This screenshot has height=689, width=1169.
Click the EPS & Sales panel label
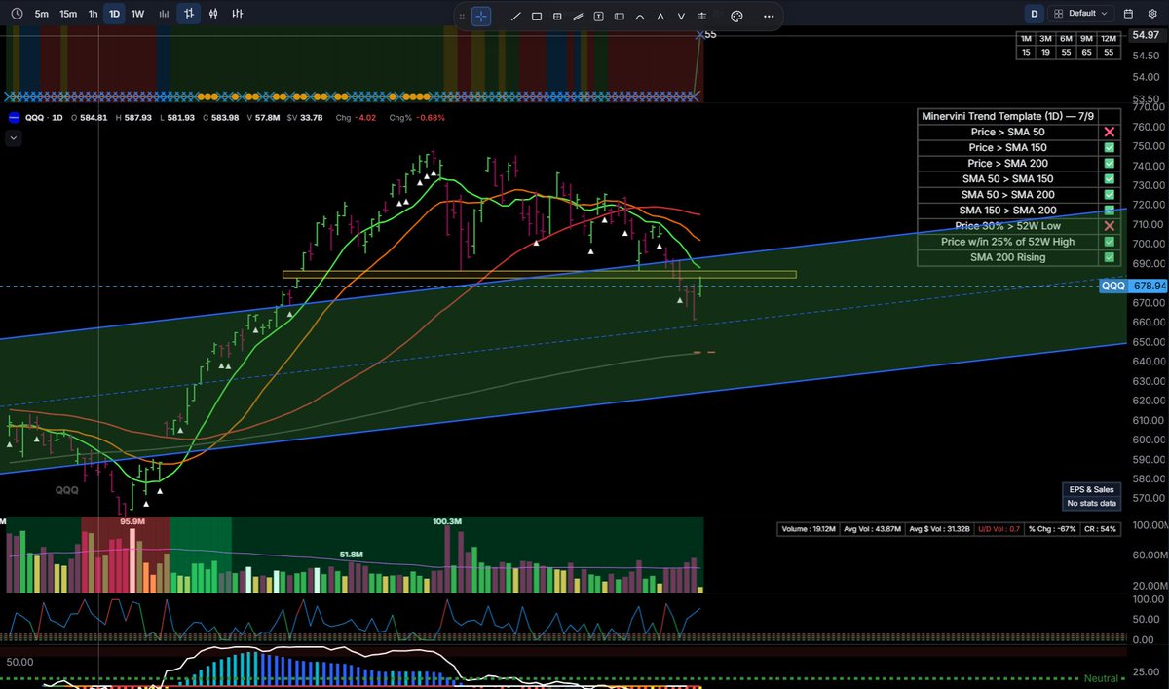coord(1091,489)
